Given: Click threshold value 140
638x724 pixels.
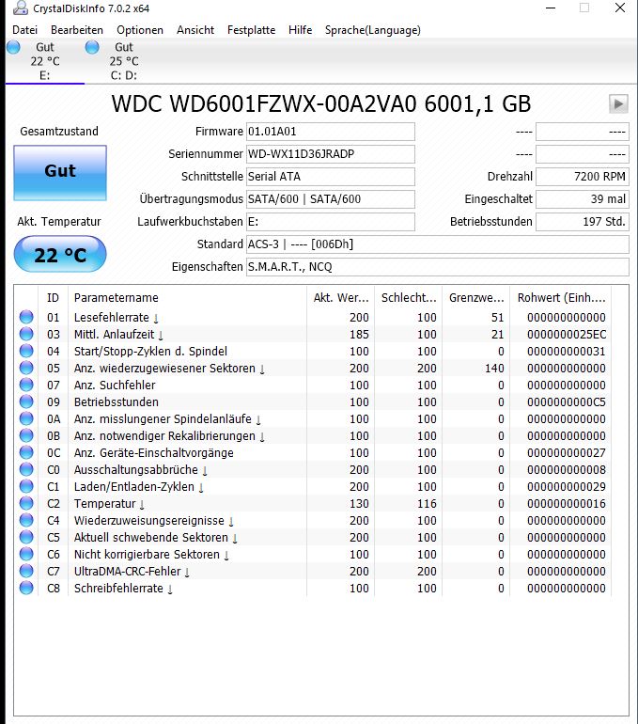Looking at the screenshot, I should tap(494, 369).
